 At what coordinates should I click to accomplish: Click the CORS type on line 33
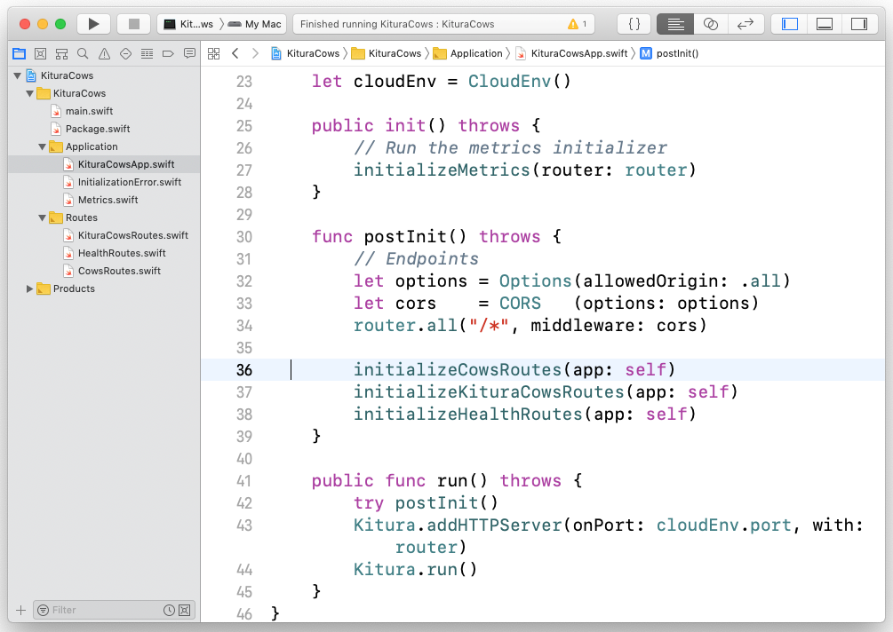520,304
